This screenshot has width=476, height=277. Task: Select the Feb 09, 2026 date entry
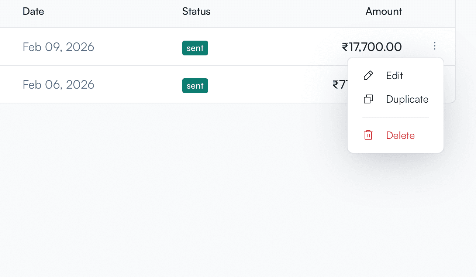[58, 47]
